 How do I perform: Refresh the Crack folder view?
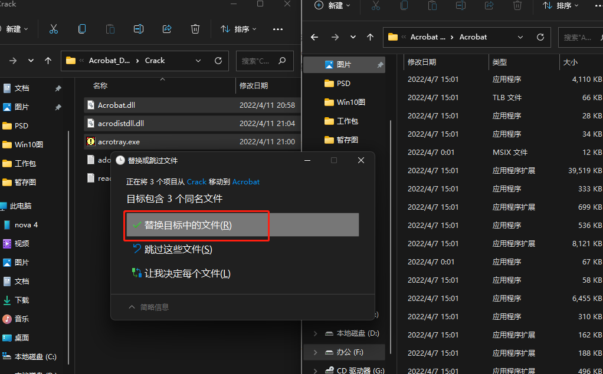click(218, 61)
